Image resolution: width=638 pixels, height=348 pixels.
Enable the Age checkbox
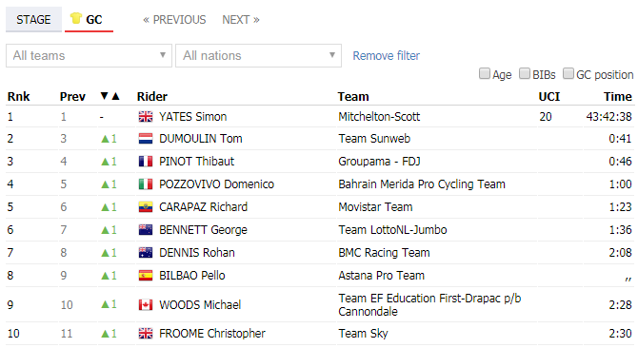click(484, 73)
